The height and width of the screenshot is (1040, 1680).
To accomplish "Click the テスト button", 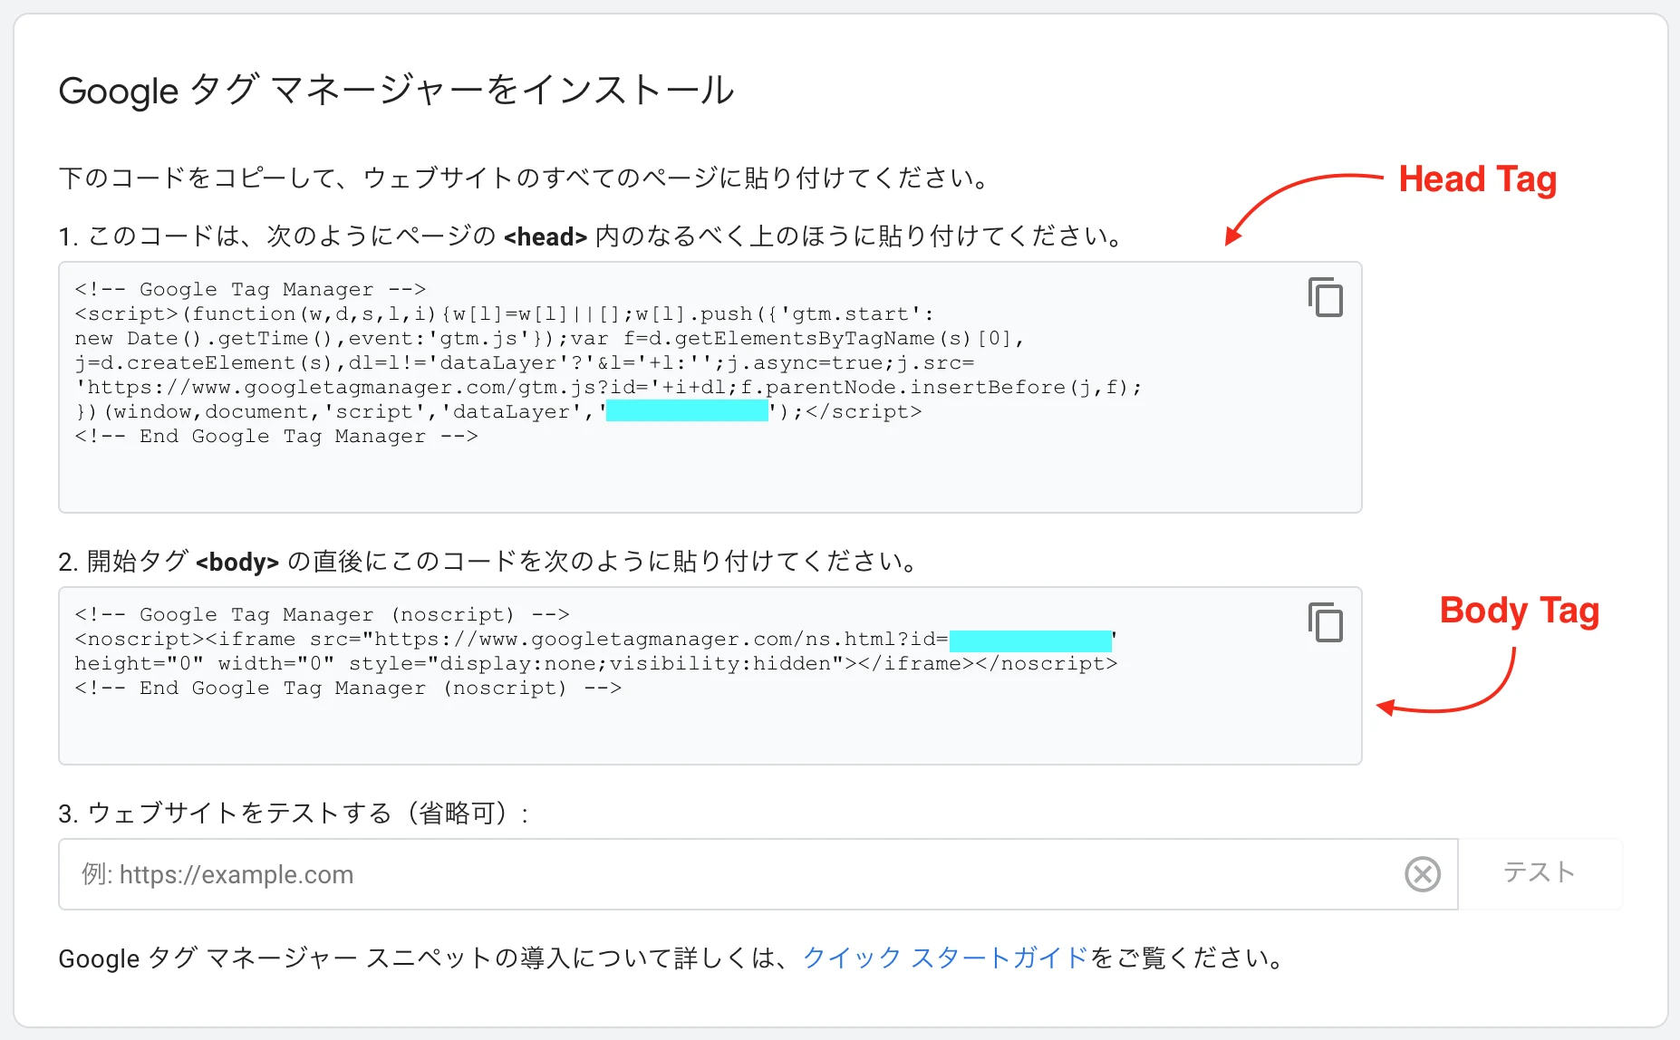I will pos(1540,872).
